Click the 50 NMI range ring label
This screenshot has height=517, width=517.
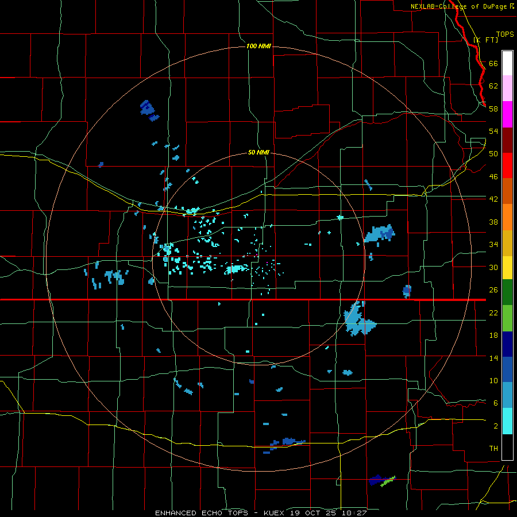coord(258,152)
